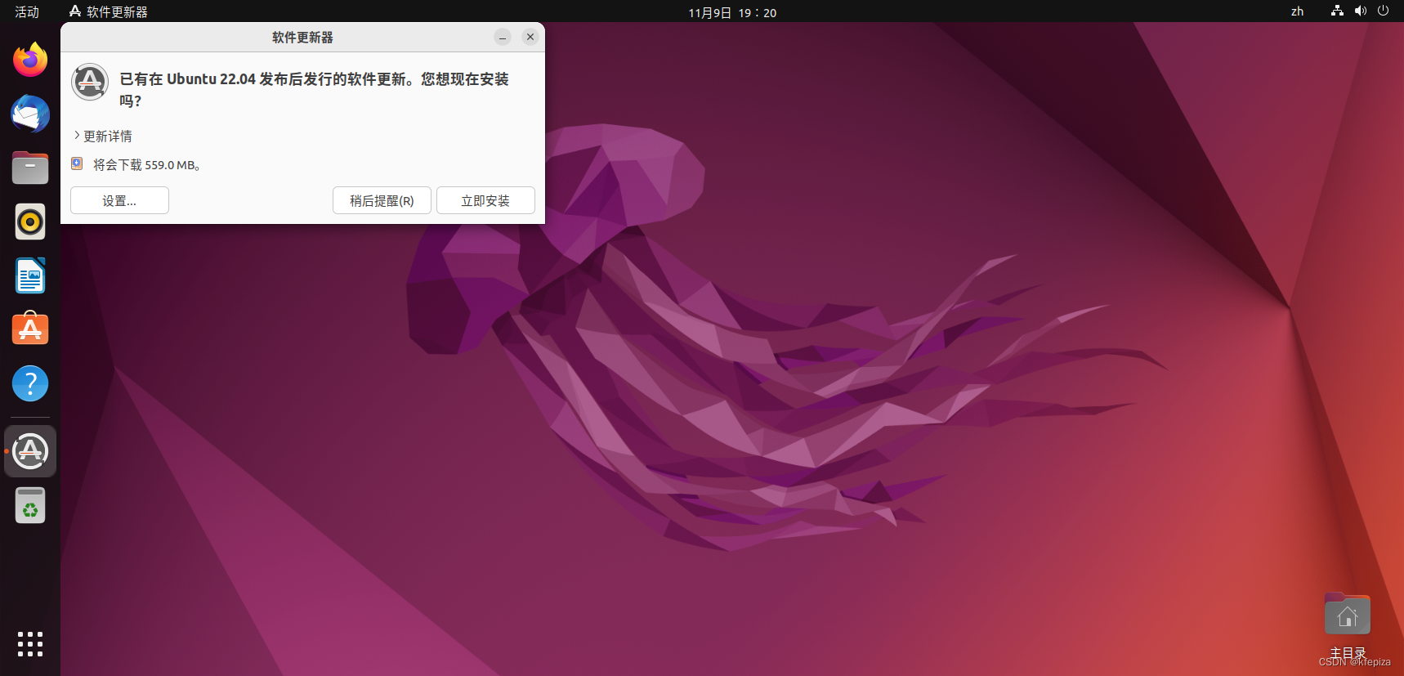Minimize the 软件更新器 window
The image size is (1404, 676).
pyautogui.click(x=503, y=37)
